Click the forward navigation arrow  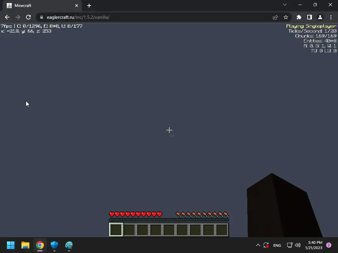18,17
